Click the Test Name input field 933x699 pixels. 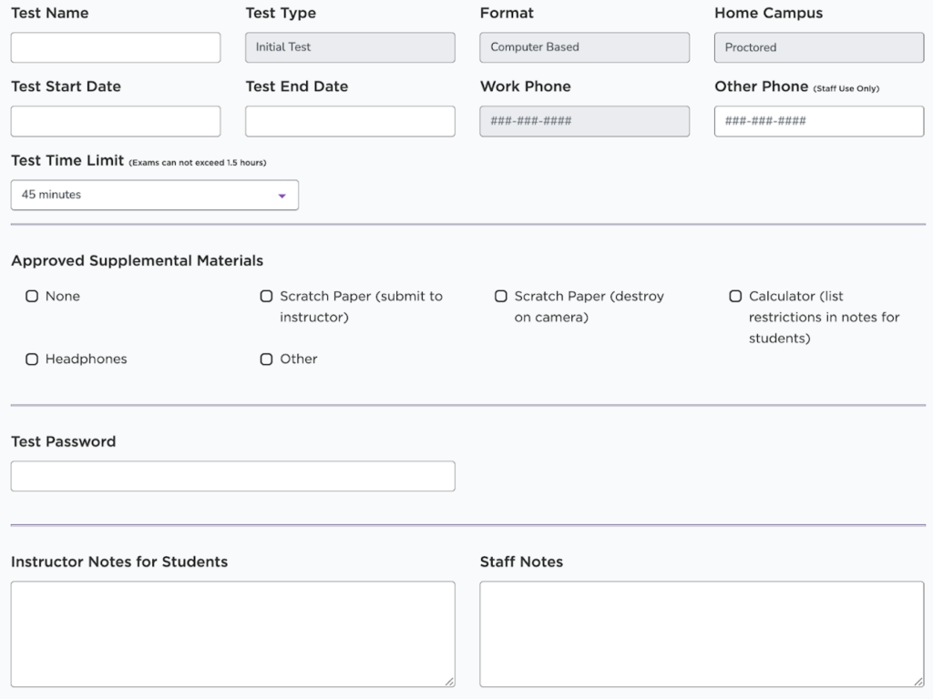pos(116,47)
